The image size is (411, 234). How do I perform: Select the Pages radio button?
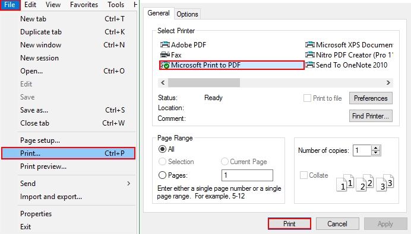coord(163,175)
